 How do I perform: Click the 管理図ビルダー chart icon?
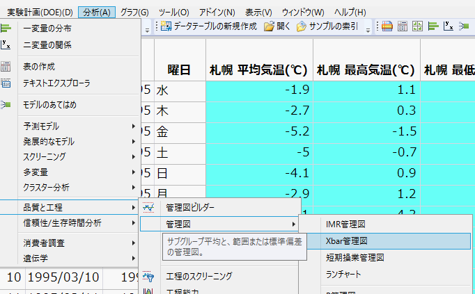point(148,208)
